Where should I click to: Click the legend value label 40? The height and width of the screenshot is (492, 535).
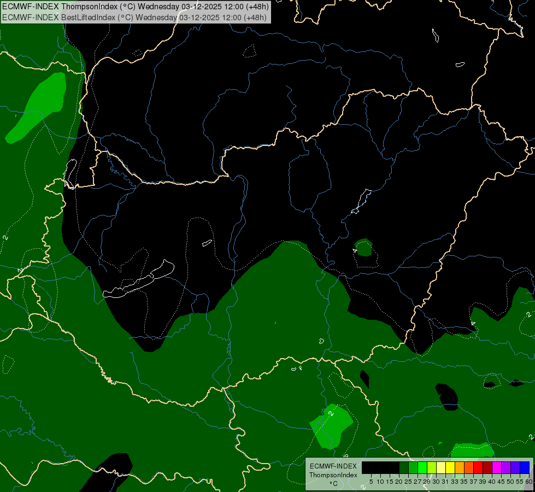point(492,482)
